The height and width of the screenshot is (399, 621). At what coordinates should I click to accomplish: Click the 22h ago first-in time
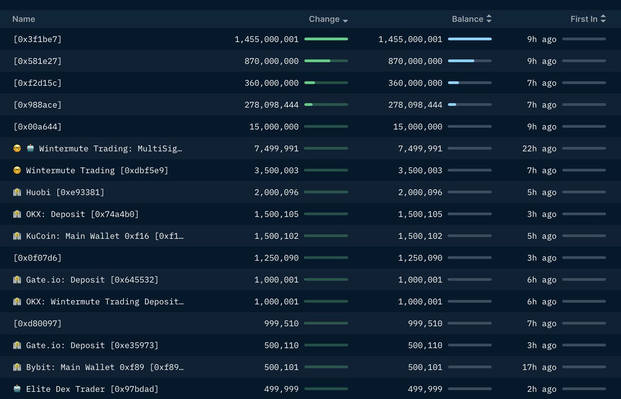point(539,149)
